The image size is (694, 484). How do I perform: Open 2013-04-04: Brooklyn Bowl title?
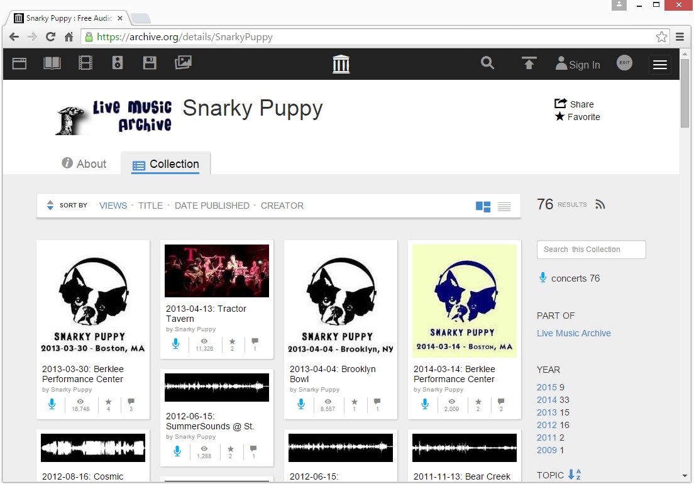point(333,374)
